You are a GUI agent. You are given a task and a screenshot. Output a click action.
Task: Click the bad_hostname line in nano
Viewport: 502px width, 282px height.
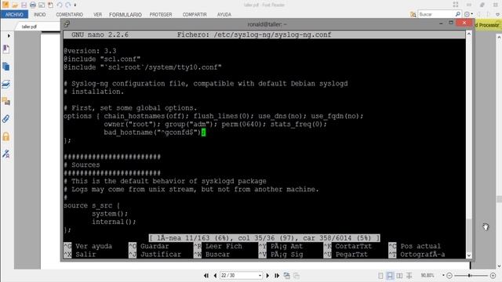[155, 132]
